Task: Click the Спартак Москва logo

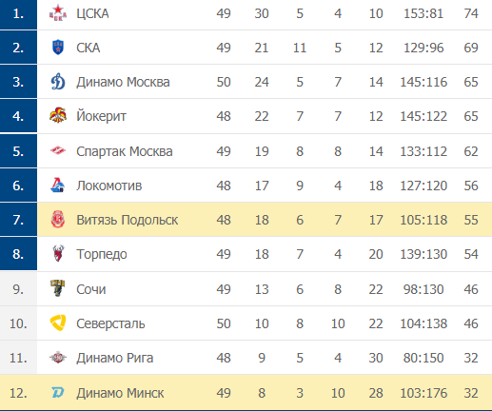Action: (x=58, y=151)
